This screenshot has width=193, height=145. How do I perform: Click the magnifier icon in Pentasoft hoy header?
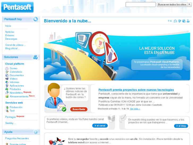(x=36, y=19)
